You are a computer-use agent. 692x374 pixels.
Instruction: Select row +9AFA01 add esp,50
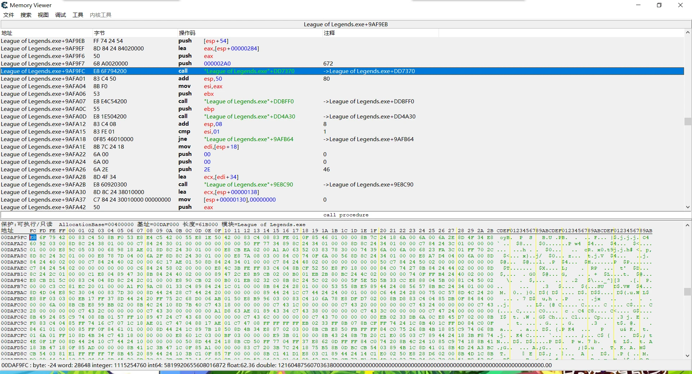click(x=342, y=78)
